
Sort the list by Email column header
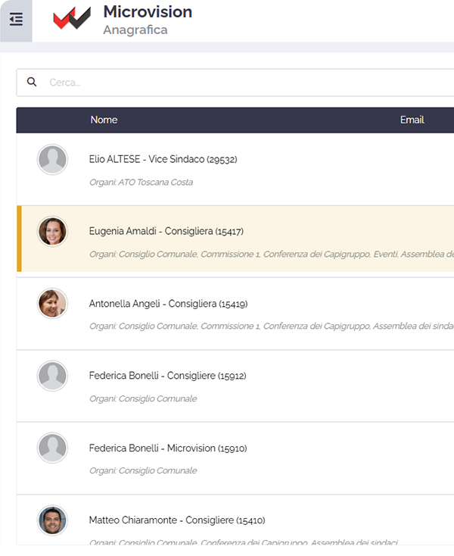[412, 120]
